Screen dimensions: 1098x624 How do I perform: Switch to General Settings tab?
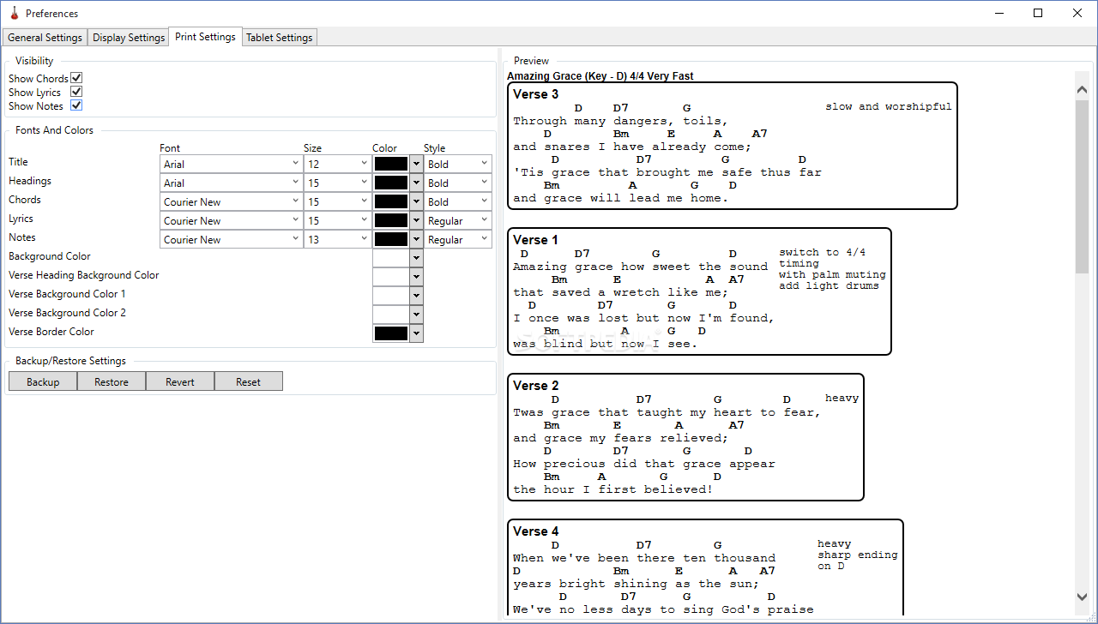[x=45, y=38]
